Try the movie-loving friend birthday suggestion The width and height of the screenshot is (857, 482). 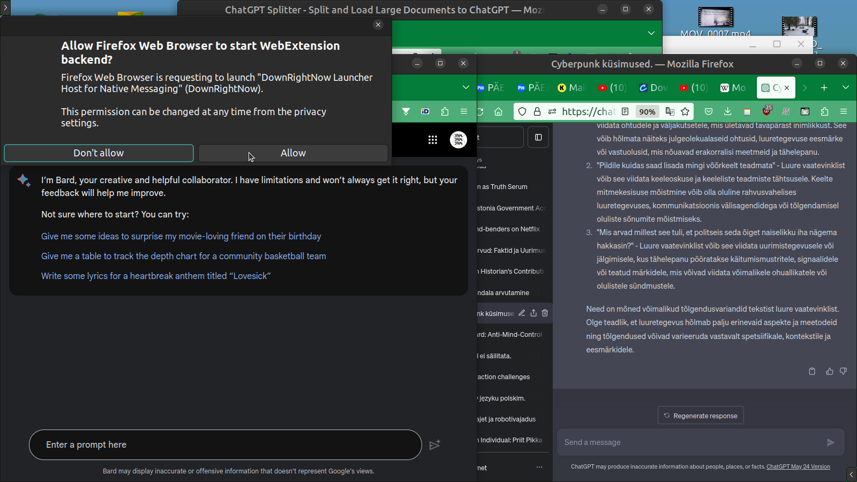[x=181, y=236]
